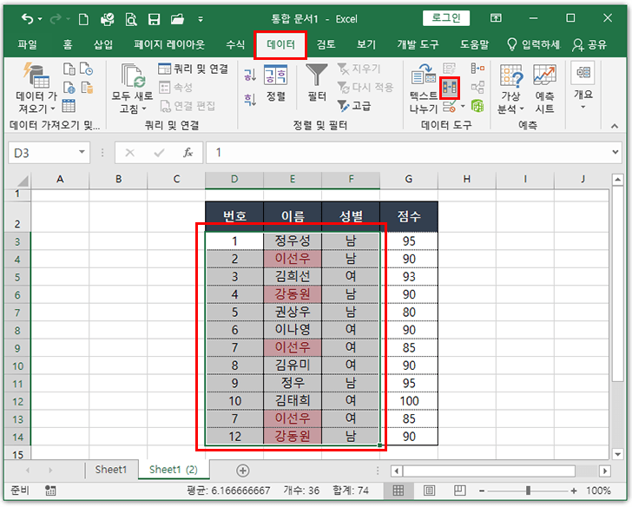632x507 pixels.
Task: Open the View (보기) tab
Action: (366, 44)
